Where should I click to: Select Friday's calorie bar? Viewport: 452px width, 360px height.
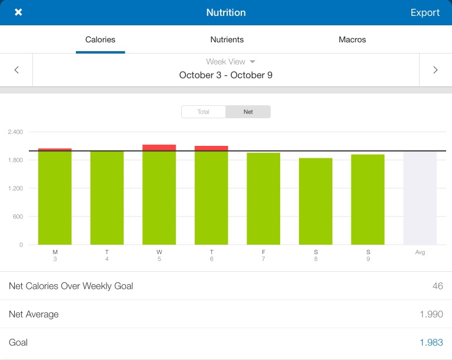(x=263, y=199)
